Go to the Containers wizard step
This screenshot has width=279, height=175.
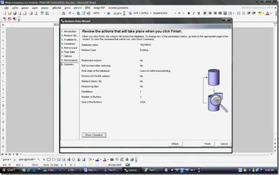(69, 44)
